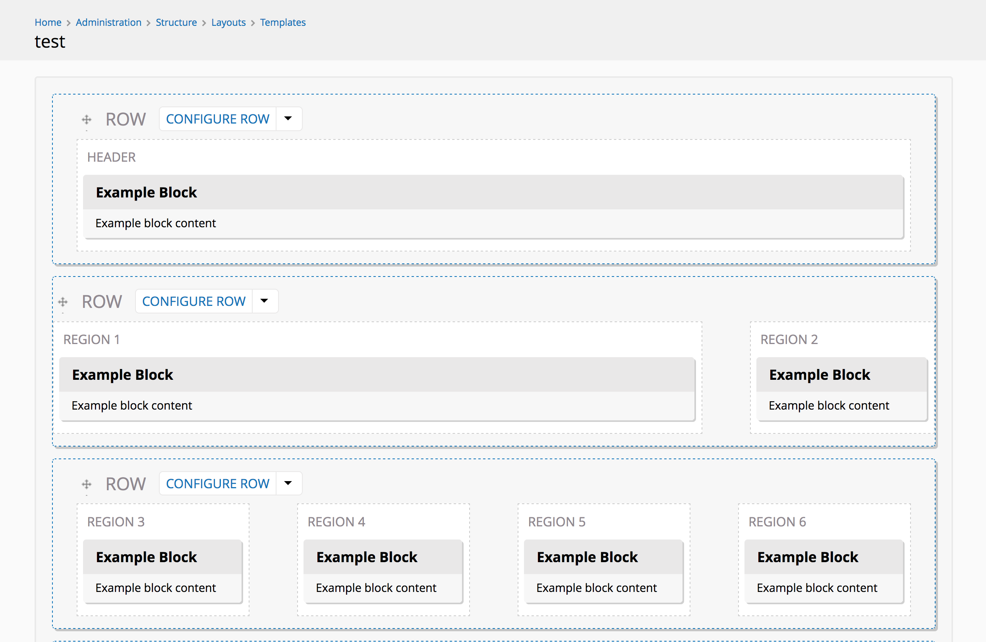Screen dimensions: 986x642
Task: Click the REGION 5 area label
Action: coord(557,522)
